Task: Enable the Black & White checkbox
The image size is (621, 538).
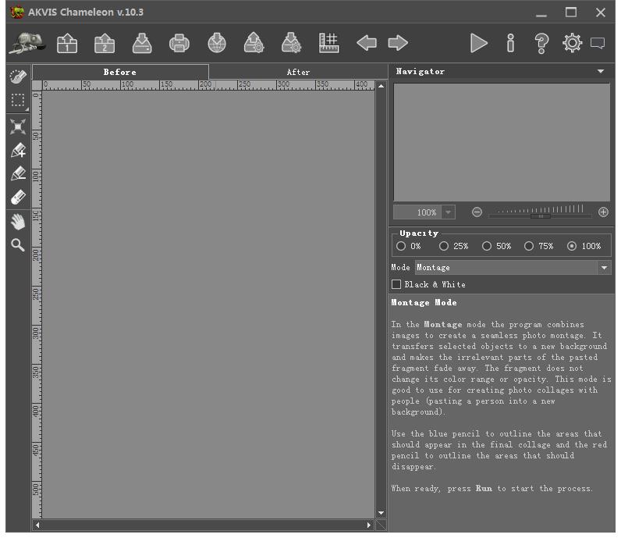Action: 396,284
